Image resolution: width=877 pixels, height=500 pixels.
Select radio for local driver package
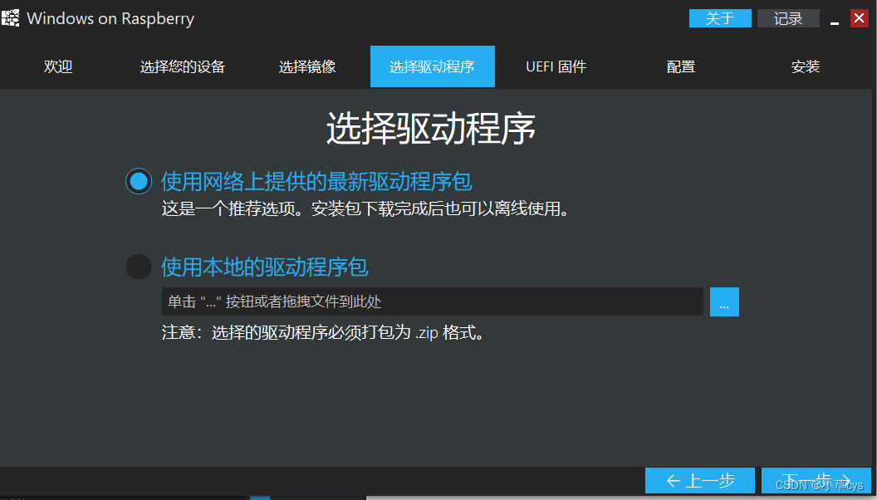tap(139, 267)
